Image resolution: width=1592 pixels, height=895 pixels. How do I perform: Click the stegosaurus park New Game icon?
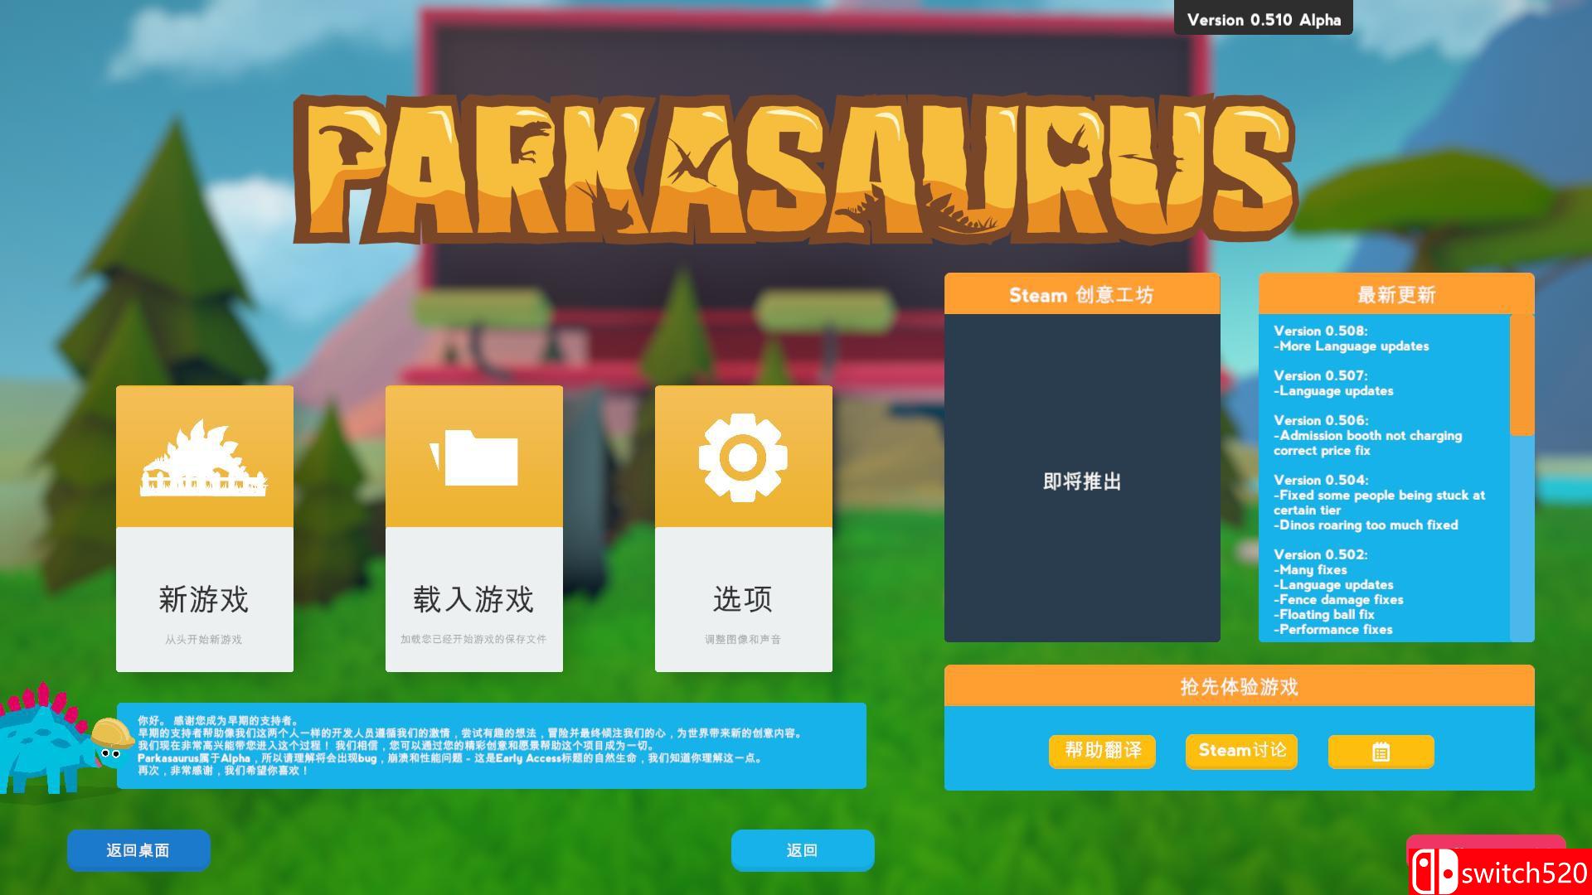click(x=204, y=458)
